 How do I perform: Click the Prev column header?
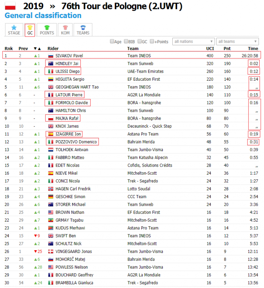coord(23,48)
